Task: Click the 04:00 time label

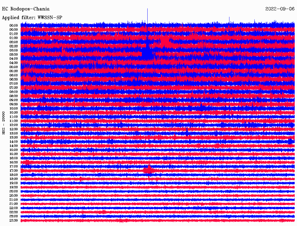Action: (x=13, y=59)
